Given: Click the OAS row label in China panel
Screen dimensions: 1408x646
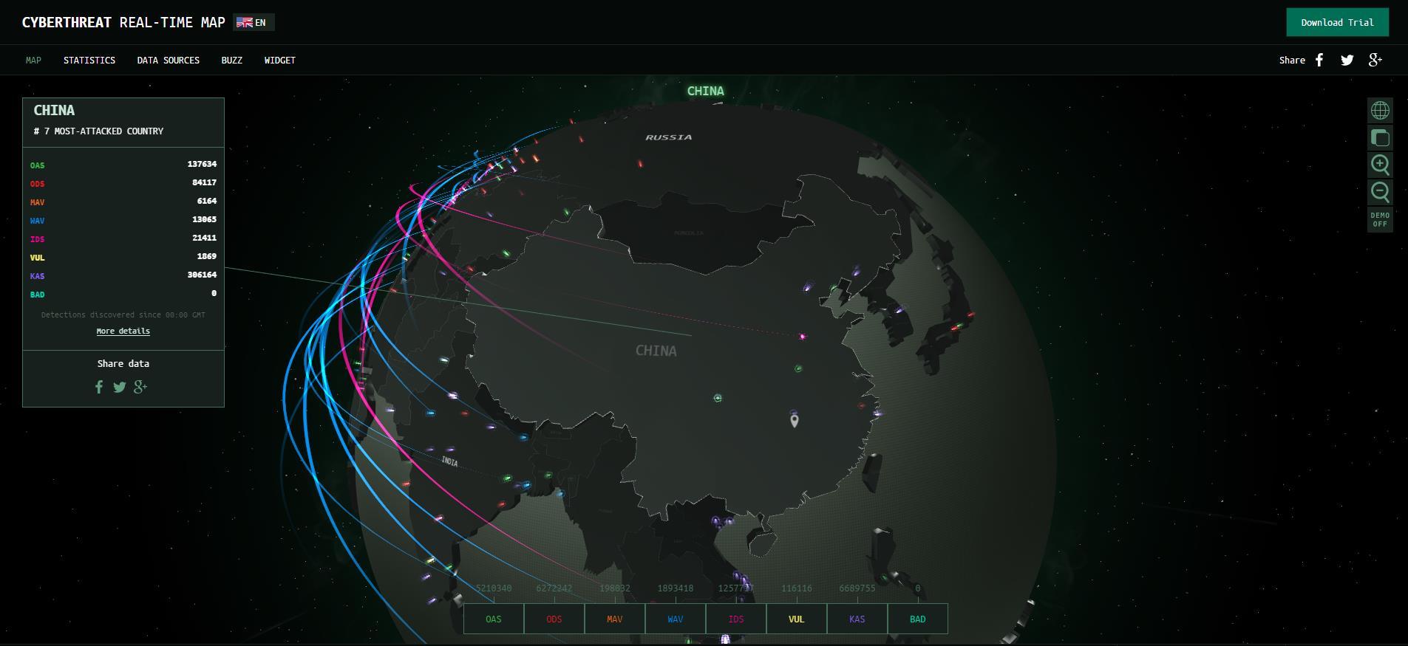Looking at the screenshot, I should [x=37, y=165].
